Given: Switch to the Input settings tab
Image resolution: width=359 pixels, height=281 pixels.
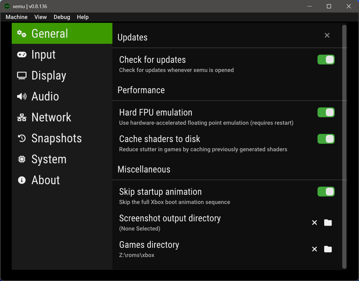Looking at the screenshot, I should coord(62,54).
